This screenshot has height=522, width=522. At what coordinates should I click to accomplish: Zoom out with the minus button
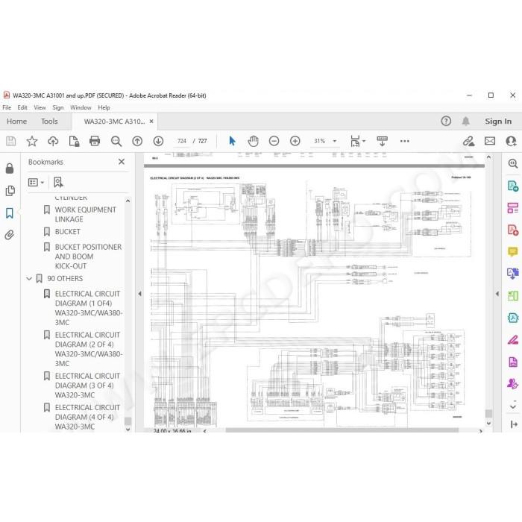[274, 141]
